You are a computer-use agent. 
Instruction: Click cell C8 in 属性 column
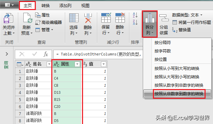[x=67, y=85]
